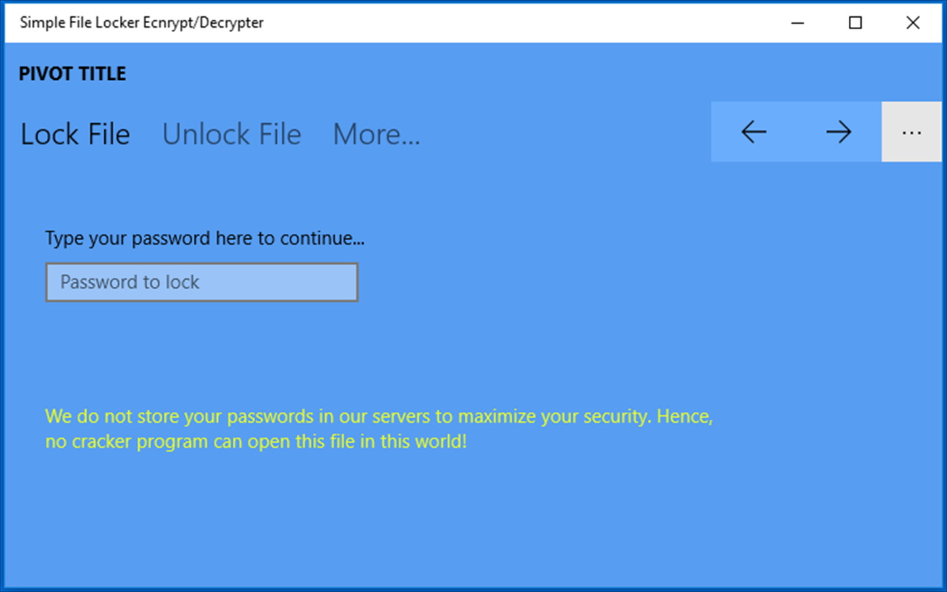Open the More... pivot tab
The image size is (947, 592).
pyautogui.click(x=376, y=134)
